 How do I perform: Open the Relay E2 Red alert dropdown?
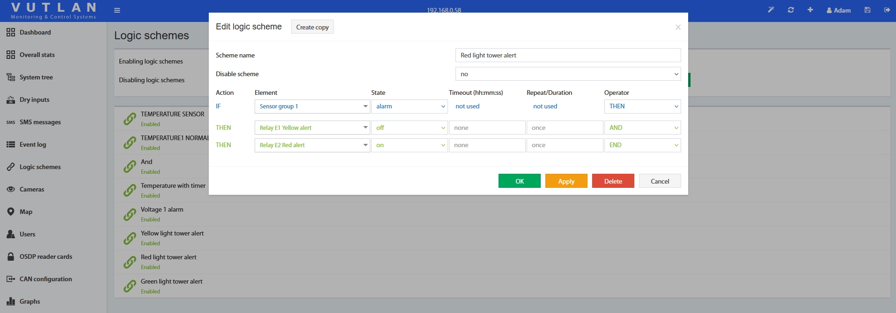(x=312, y=145)
